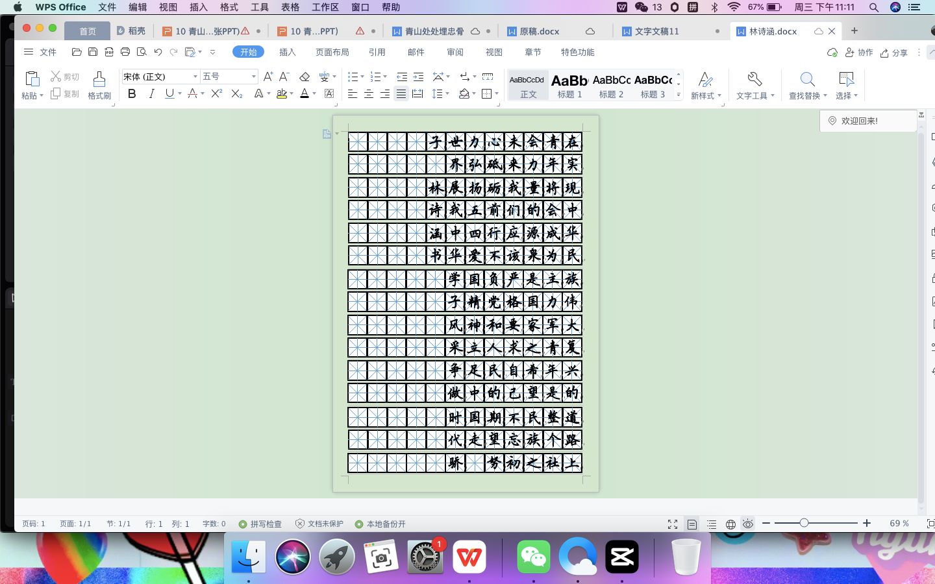Click the Save document icon
The image size is (935, 584).
93,52
